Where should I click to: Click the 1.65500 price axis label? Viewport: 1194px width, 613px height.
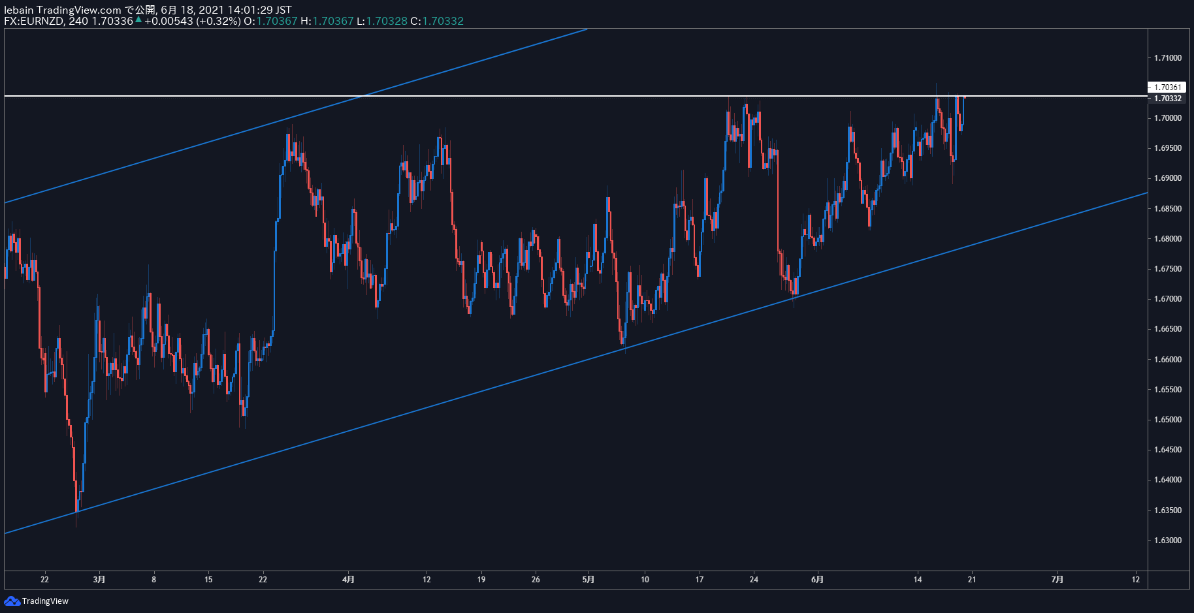point(1167,390)
